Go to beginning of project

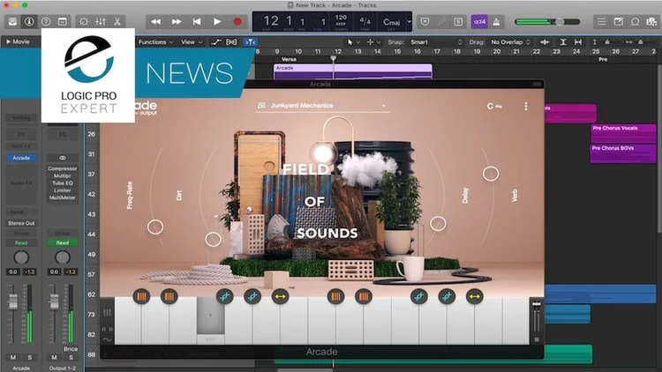pos(197,21)
